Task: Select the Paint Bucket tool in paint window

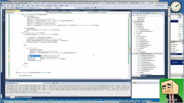Action: click(x=180, y=27)
